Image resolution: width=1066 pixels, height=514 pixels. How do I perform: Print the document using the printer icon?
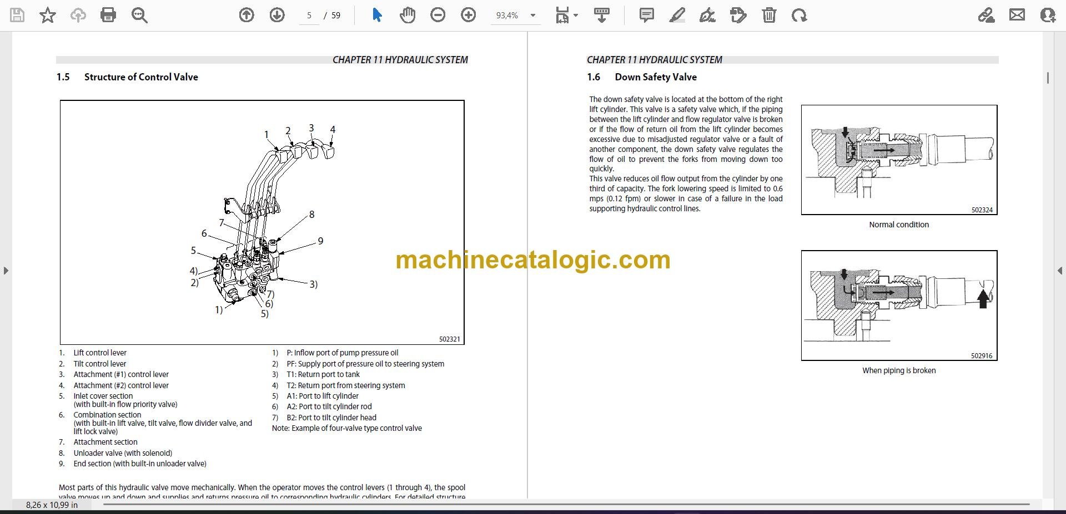point(108,15)
